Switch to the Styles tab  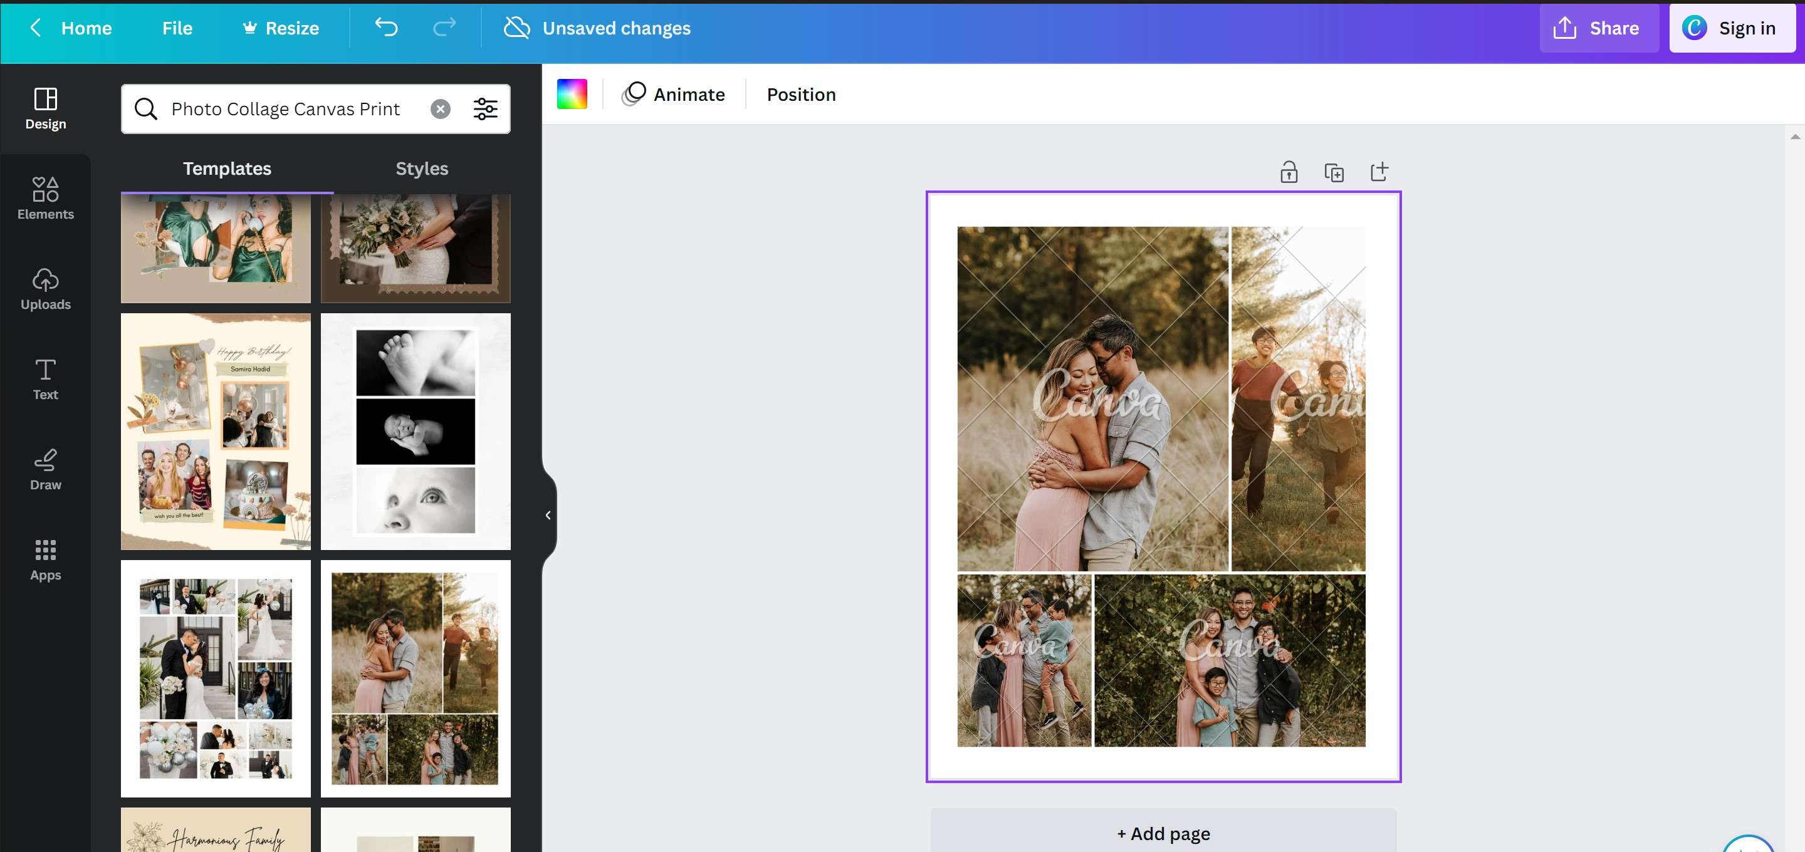click(x=421, y=169)
